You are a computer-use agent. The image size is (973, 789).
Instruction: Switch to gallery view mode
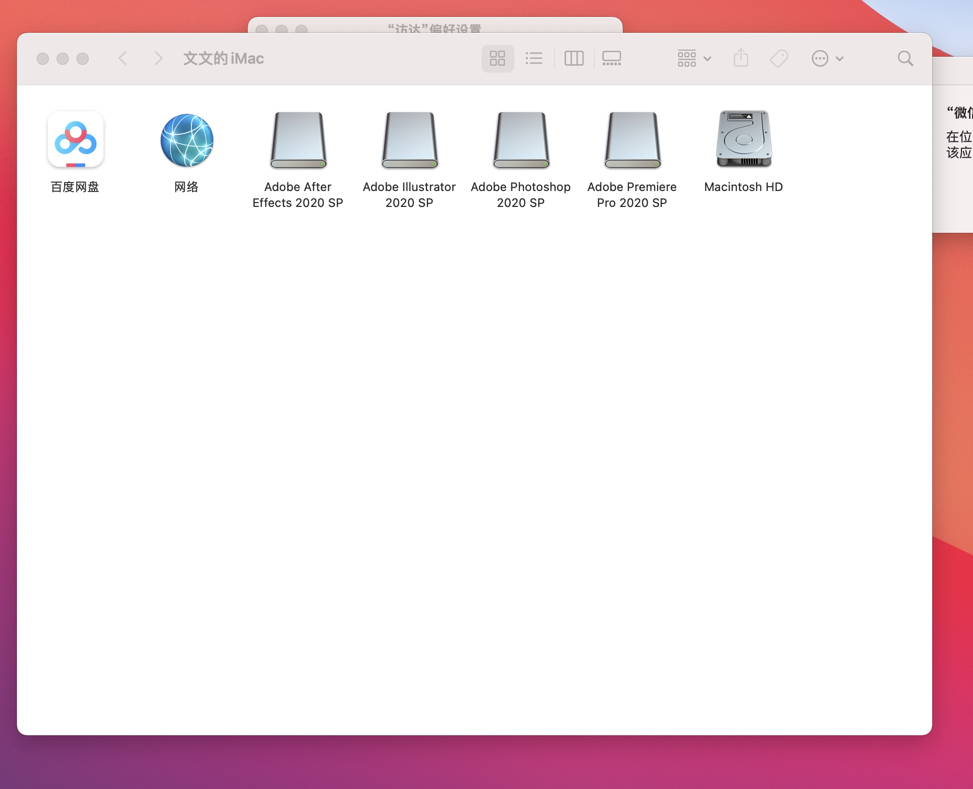click(x=611, y=59)
